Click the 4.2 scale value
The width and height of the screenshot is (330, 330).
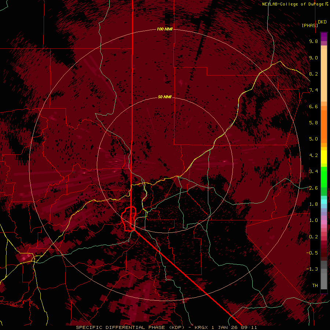(313, 155)
